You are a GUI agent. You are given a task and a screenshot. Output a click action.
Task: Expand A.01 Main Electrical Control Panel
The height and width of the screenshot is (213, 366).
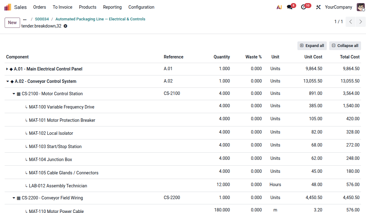coord(7,69)
